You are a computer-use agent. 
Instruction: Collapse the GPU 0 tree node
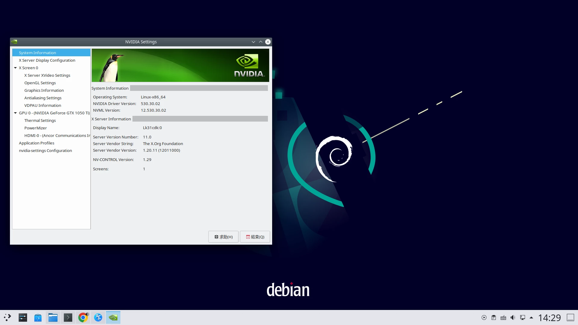coord(15,113)
